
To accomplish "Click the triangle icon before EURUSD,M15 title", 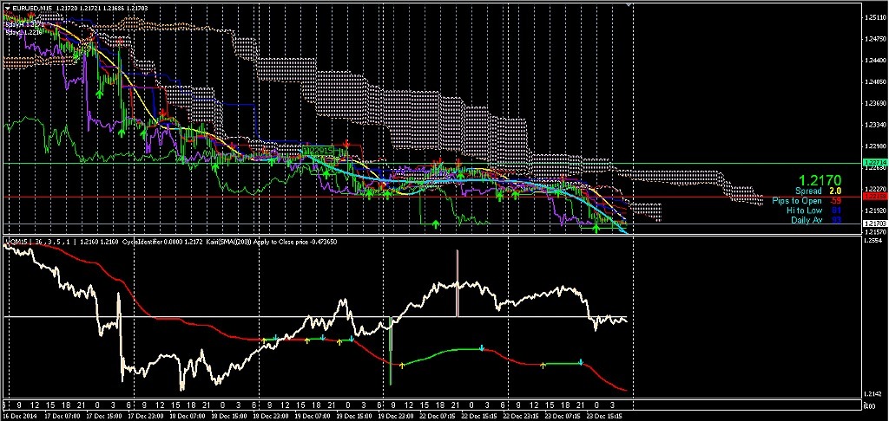I will click(x=6, y=9).
